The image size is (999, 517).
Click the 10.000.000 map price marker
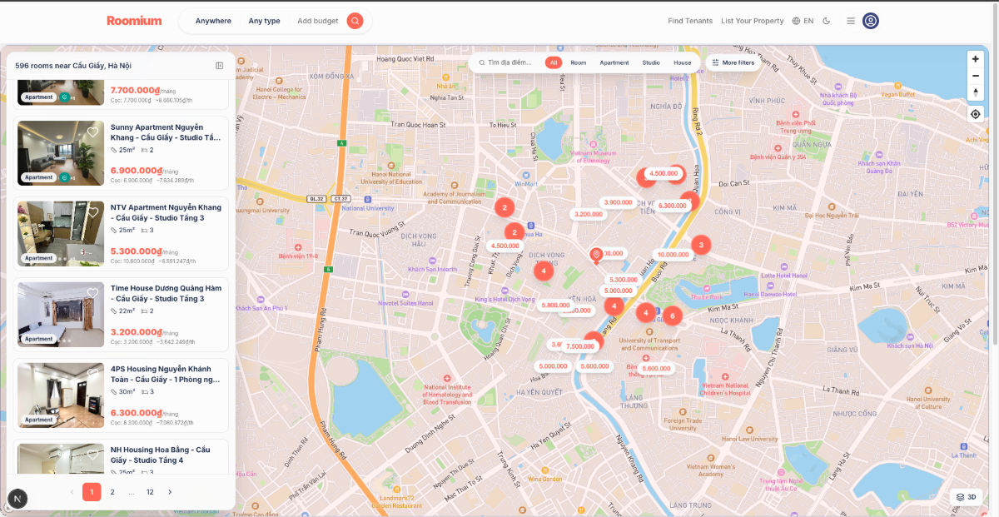pyautogui.click(x=673, y=255)
